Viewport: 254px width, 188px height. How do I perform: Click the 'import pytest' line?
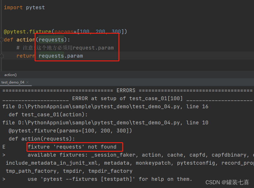pos(24,7)
